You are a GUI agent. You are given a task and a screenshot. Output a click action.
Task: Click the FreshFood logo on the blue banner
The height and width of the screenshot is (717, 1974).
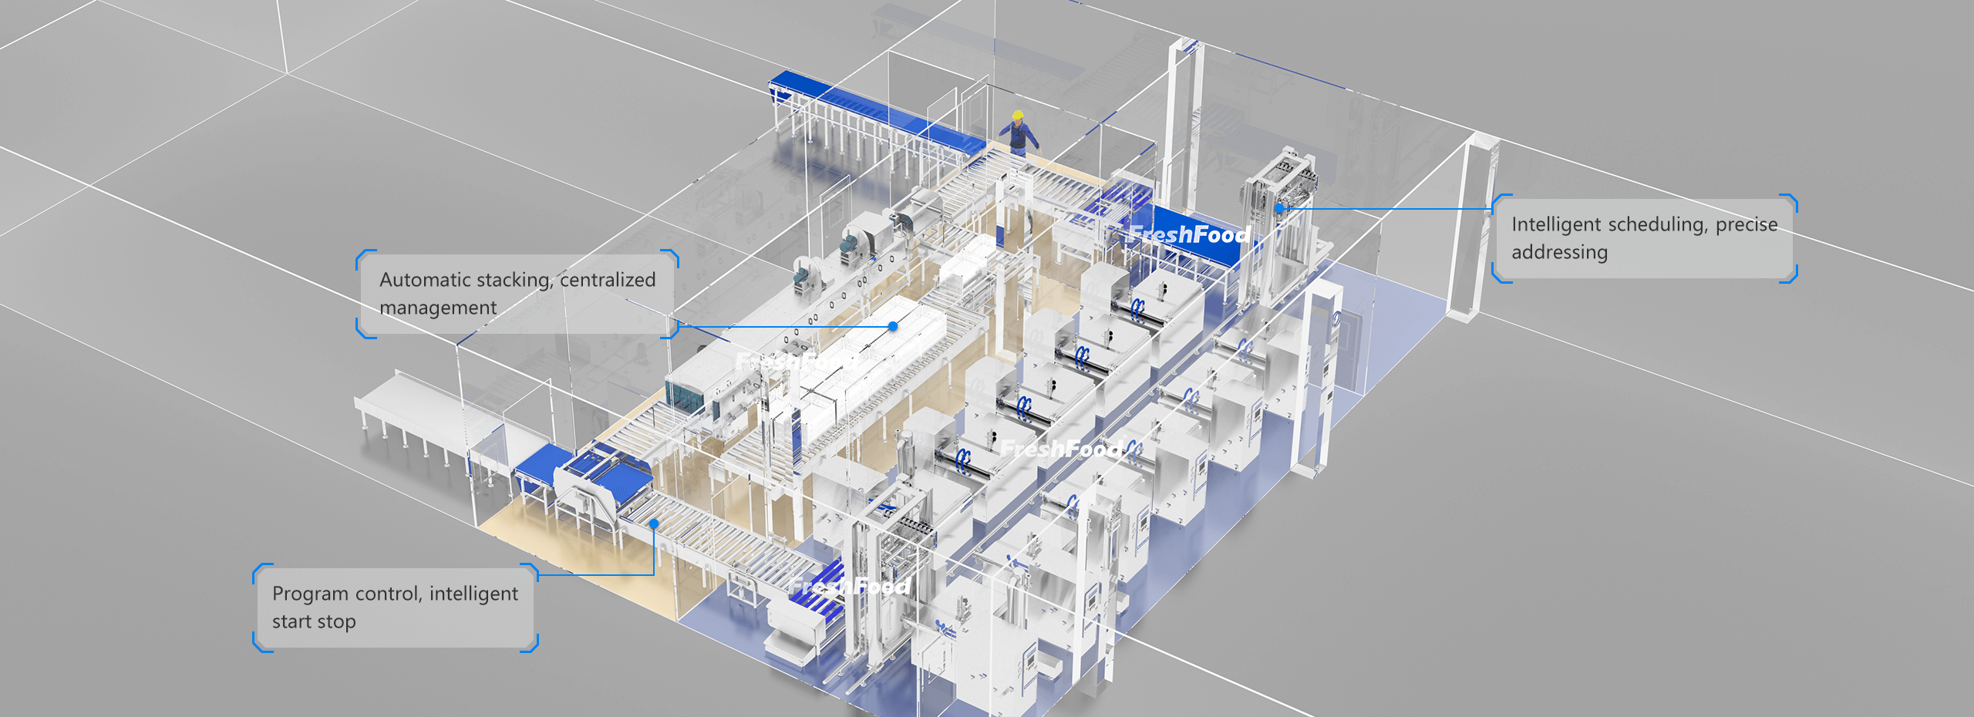(1188, 234)
